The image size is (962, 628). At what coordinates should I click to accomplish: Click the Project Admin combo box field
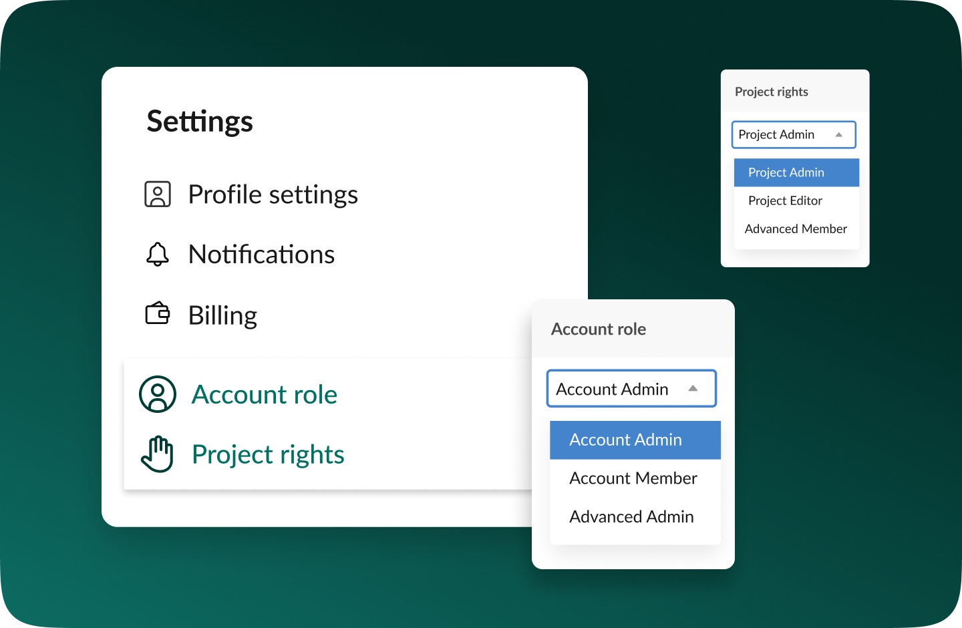pos(776,135)
